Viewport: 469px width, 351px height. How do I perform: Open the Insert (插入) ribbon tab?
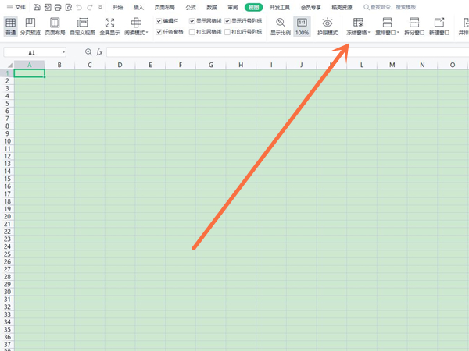coord(138,7)
